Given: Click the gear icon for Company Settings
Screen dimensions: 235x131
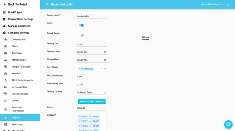Looking at the screenshot, I should point(4,33).
